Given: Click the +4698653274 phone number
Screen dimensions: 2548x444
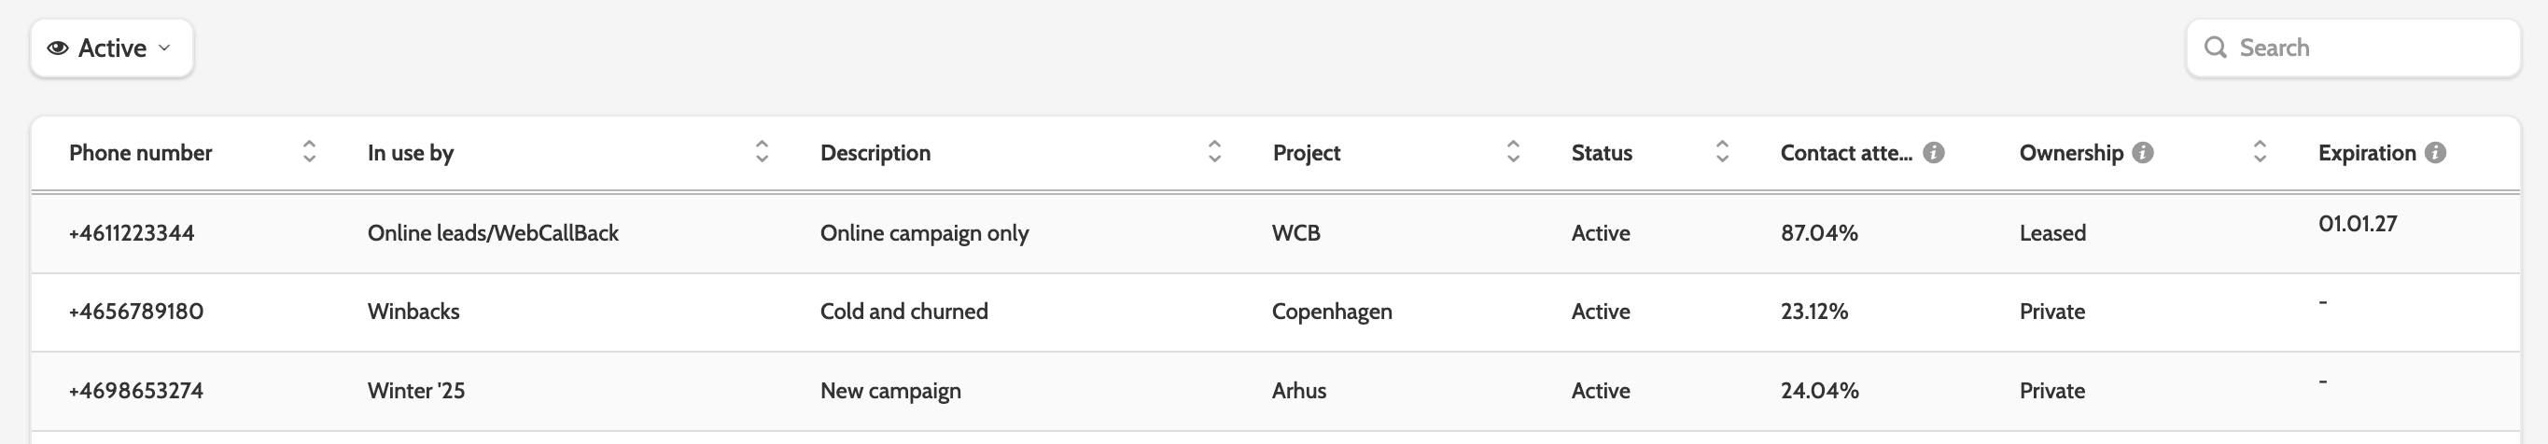Looking at the screenshot, I should (135, 391).
